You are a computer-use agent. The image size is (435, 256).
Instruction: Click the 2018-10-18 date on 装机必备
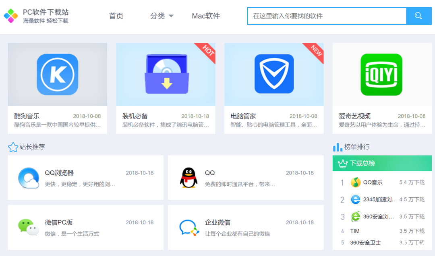pos(195,116)
